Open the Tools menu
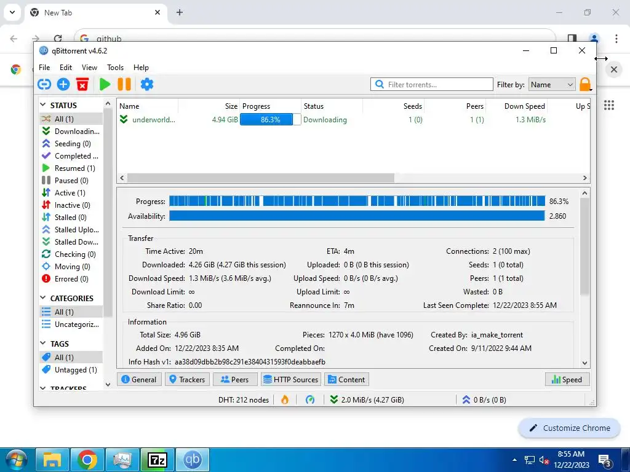Screen dimensions: 630x472 115,68
